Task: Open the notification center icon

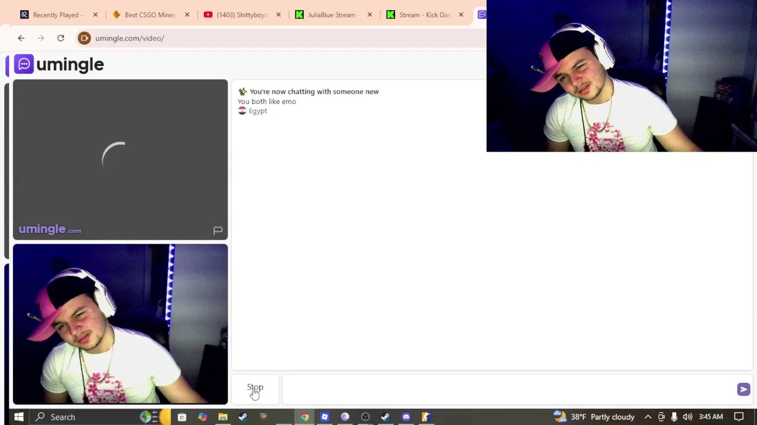Action: coord(739,417)
